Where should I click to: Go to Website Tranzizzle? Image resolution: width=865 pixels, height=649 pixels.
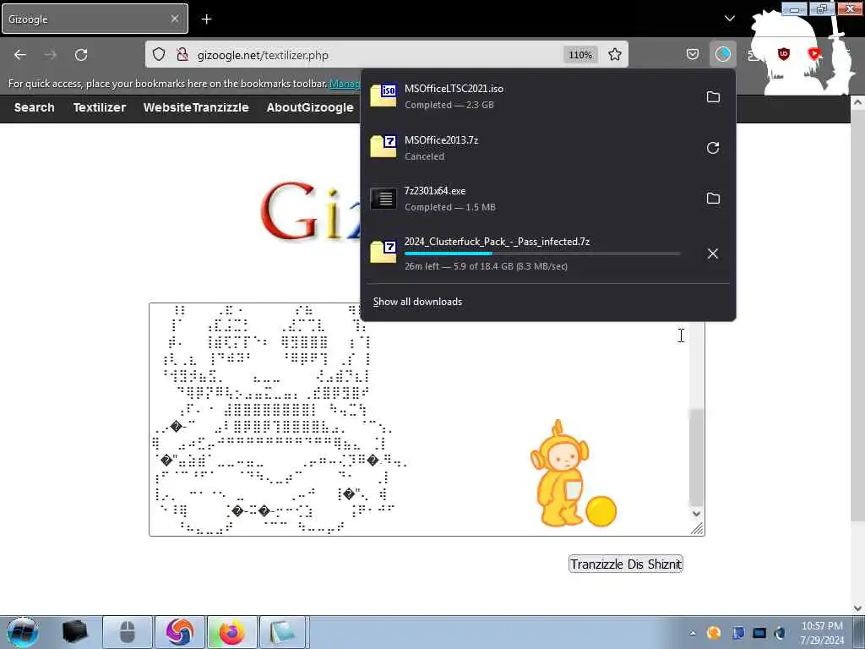coord(196,107)
